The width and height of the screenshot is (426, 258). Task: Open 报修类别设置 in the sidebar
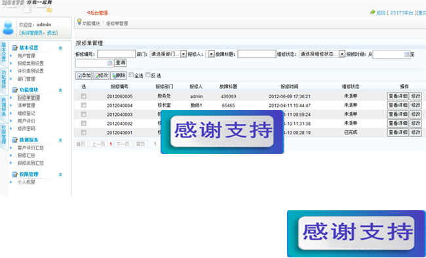(x=31, y=64)
